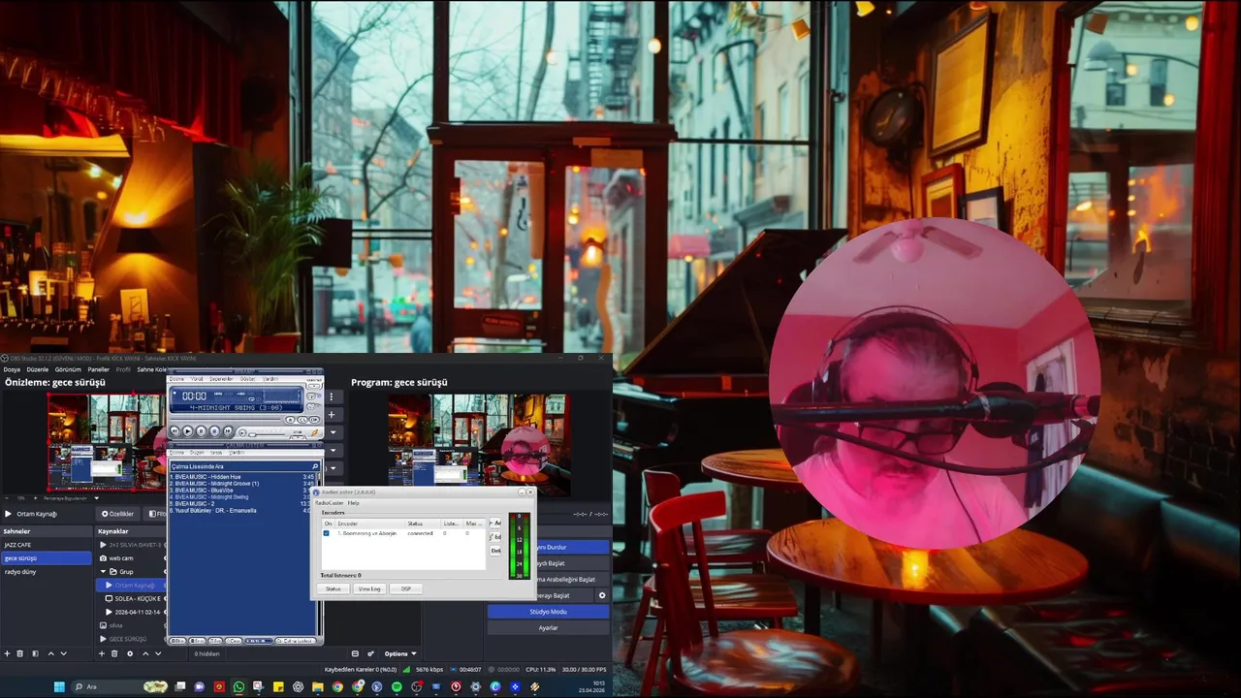
Task: Click the Winamp lightning bolt icon
Action: 314,432
